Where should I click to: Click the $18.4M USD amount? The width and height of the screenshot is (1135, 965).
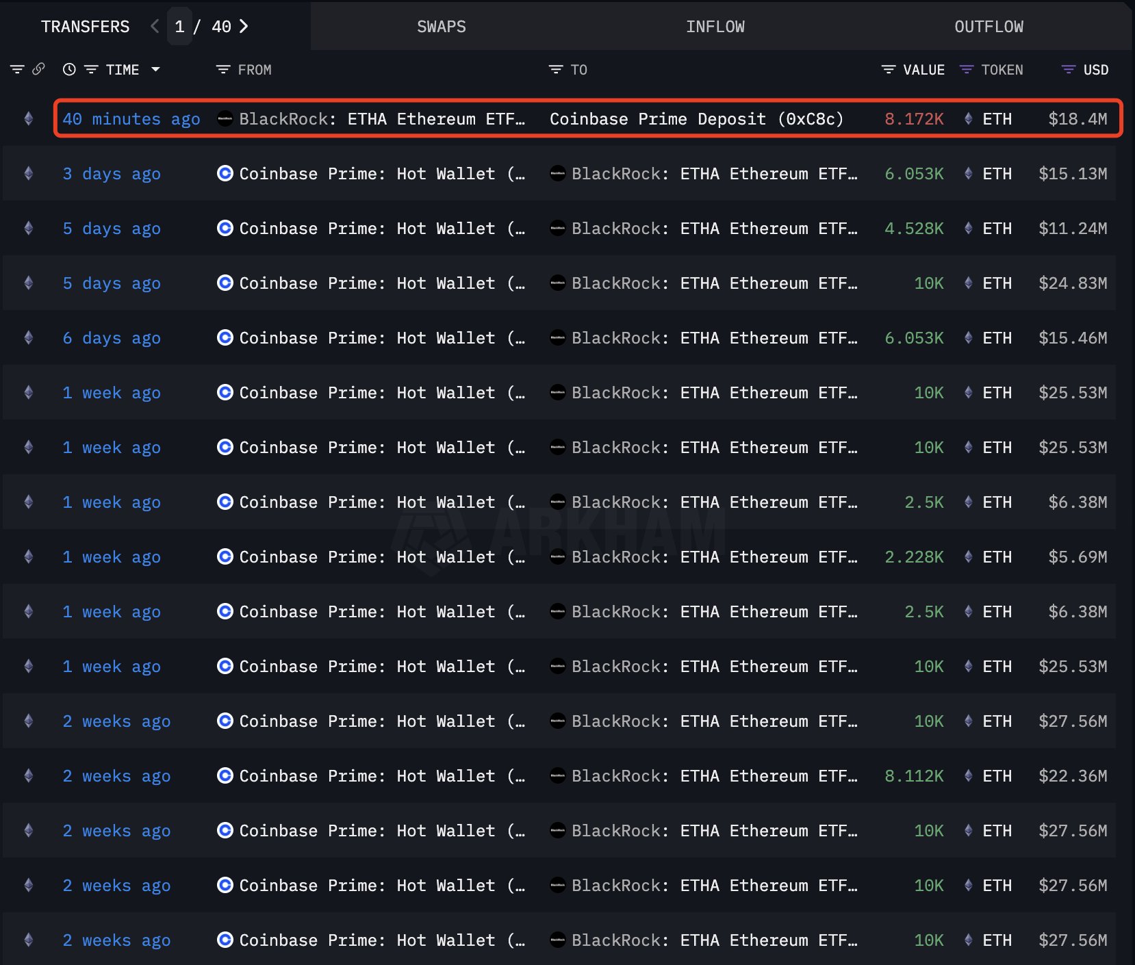(x=1077, y=119)
